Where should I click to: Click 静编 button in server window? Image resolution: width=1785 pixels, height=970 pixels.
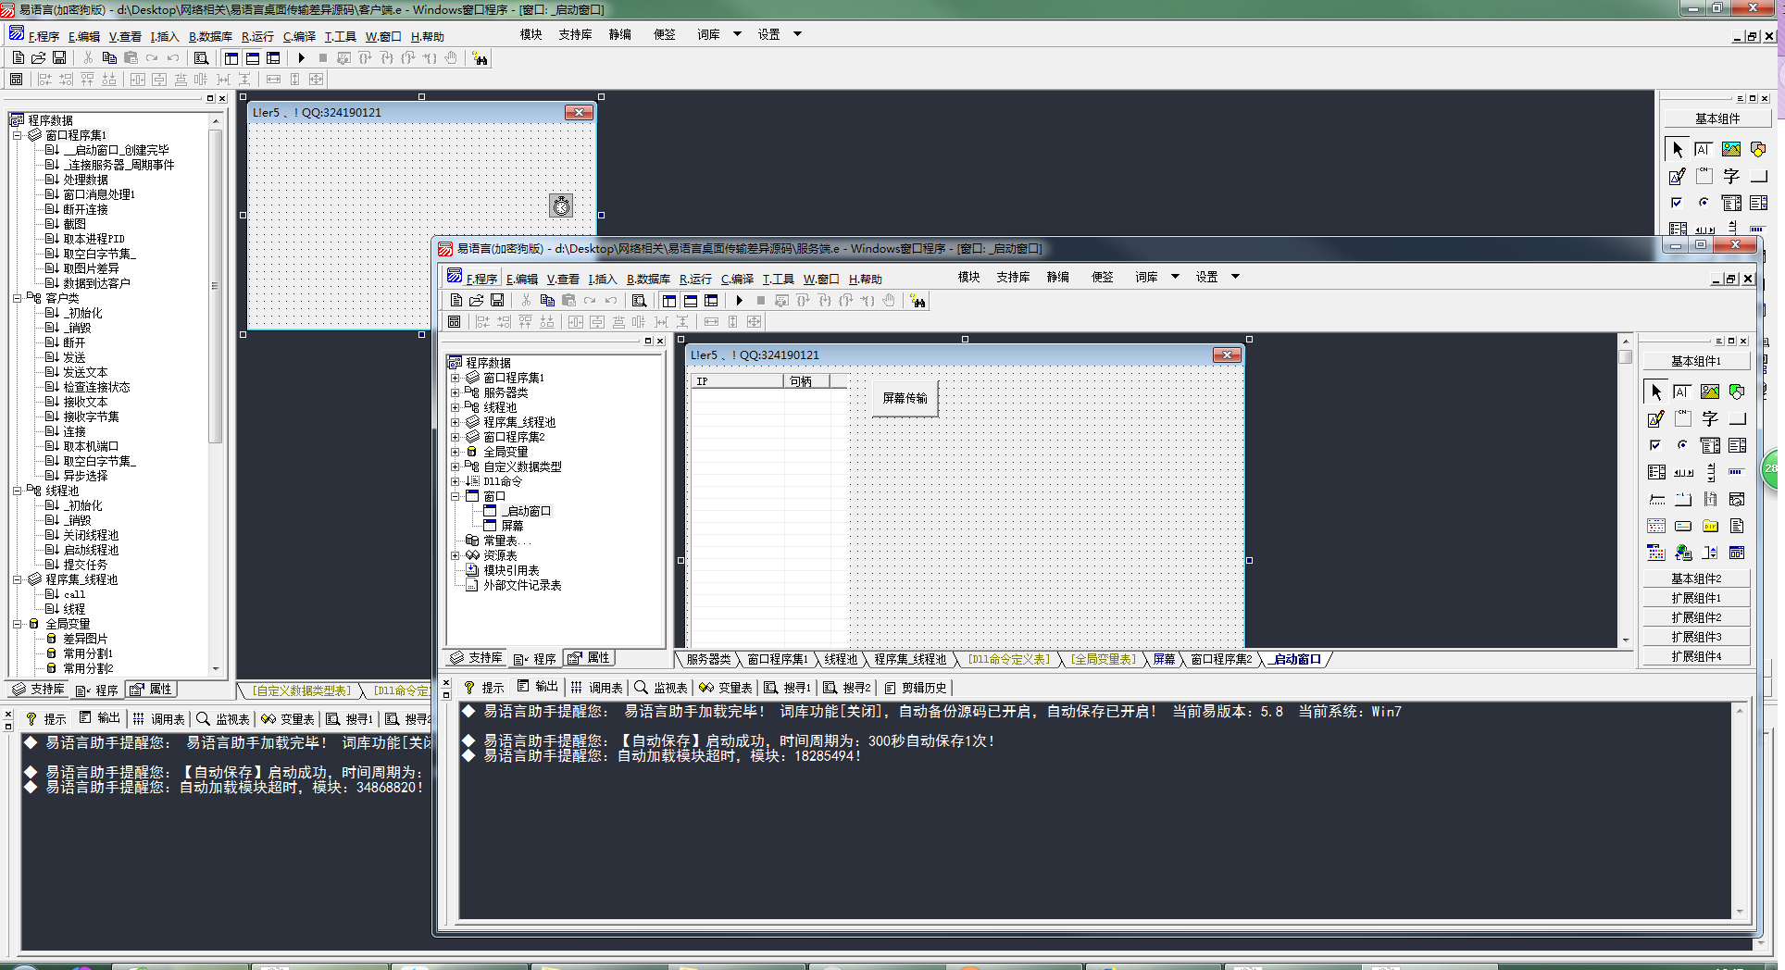pyautogui.click(x=1057, y=277)
